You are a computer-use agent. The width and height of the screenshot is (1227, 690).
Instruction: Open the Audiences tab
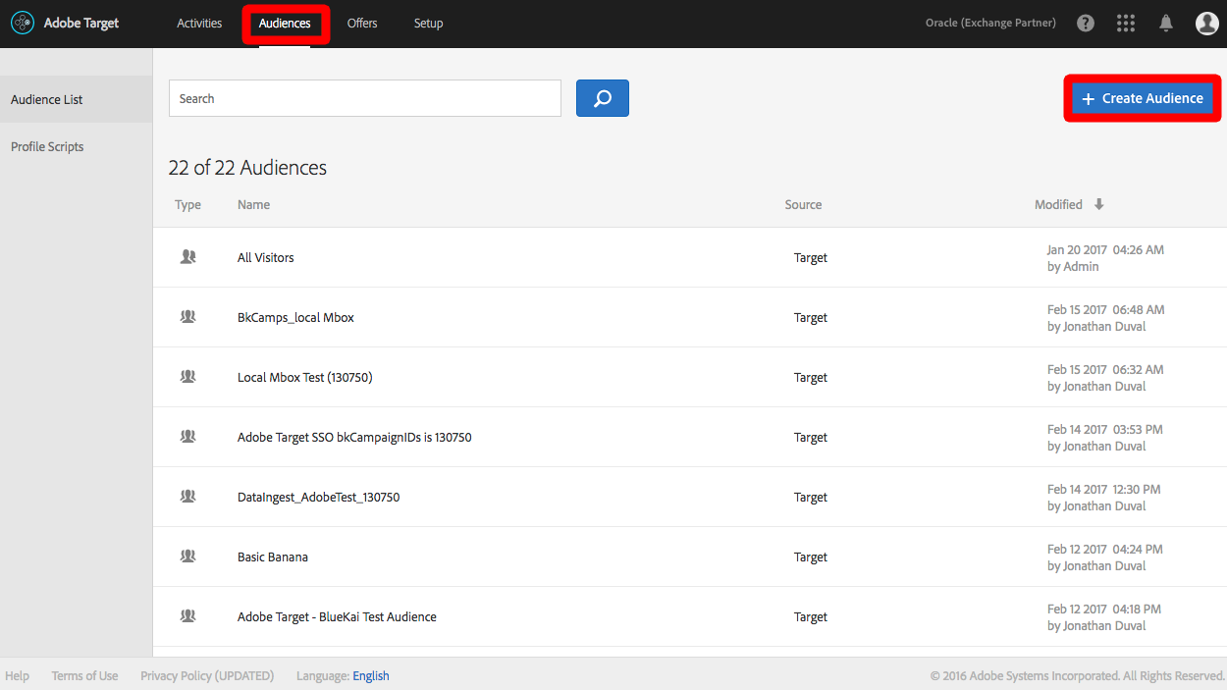tap(285, 24)
